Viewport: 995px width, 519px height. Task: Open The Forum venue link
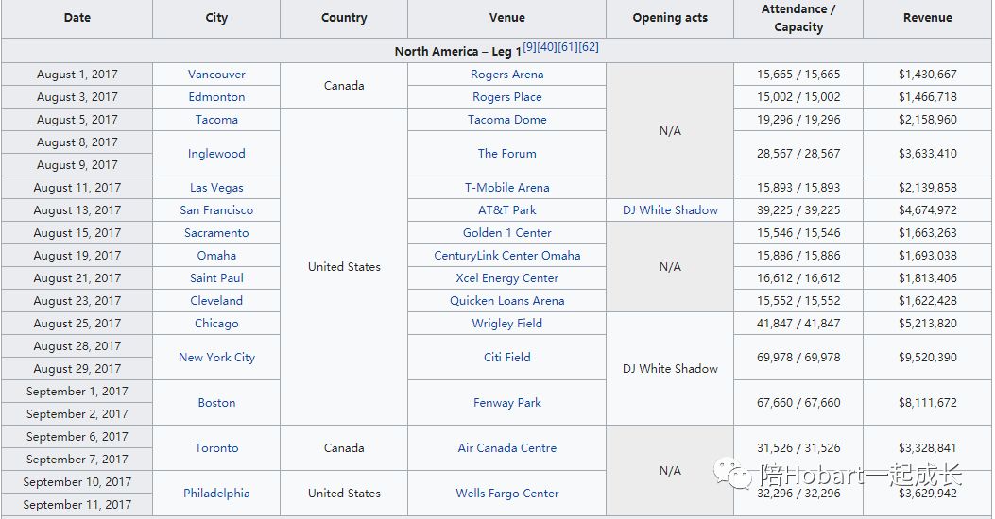coord(507,154)
